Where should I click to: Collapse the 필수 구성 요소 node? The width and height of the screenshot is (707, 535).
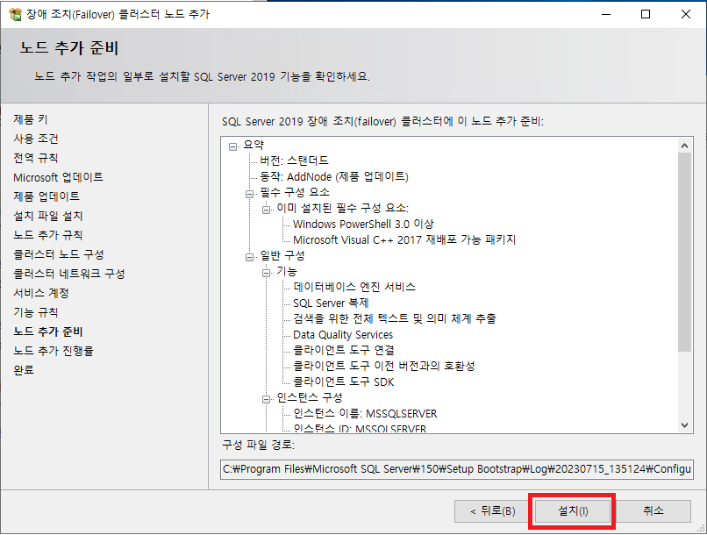(249, 194)
